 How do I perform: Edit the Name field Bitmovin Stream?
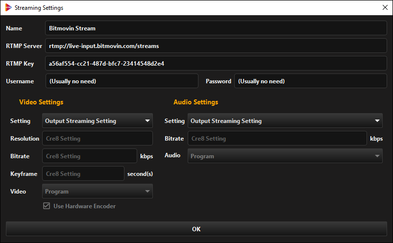click(216, 28)
